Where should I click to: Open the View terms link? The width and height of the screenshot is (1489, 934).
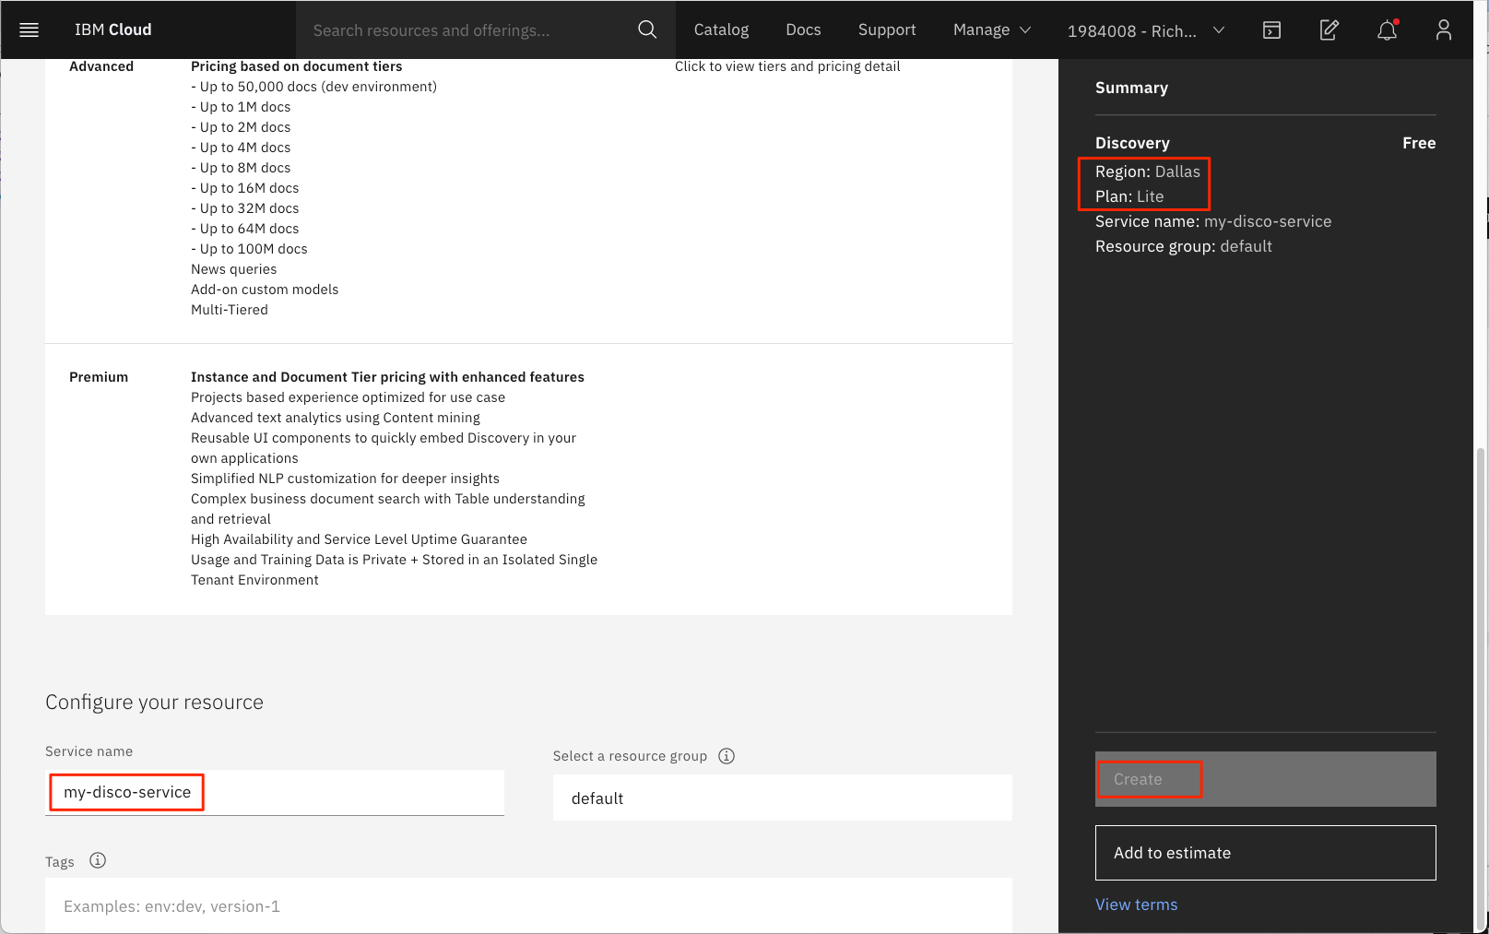(1136, 904)
